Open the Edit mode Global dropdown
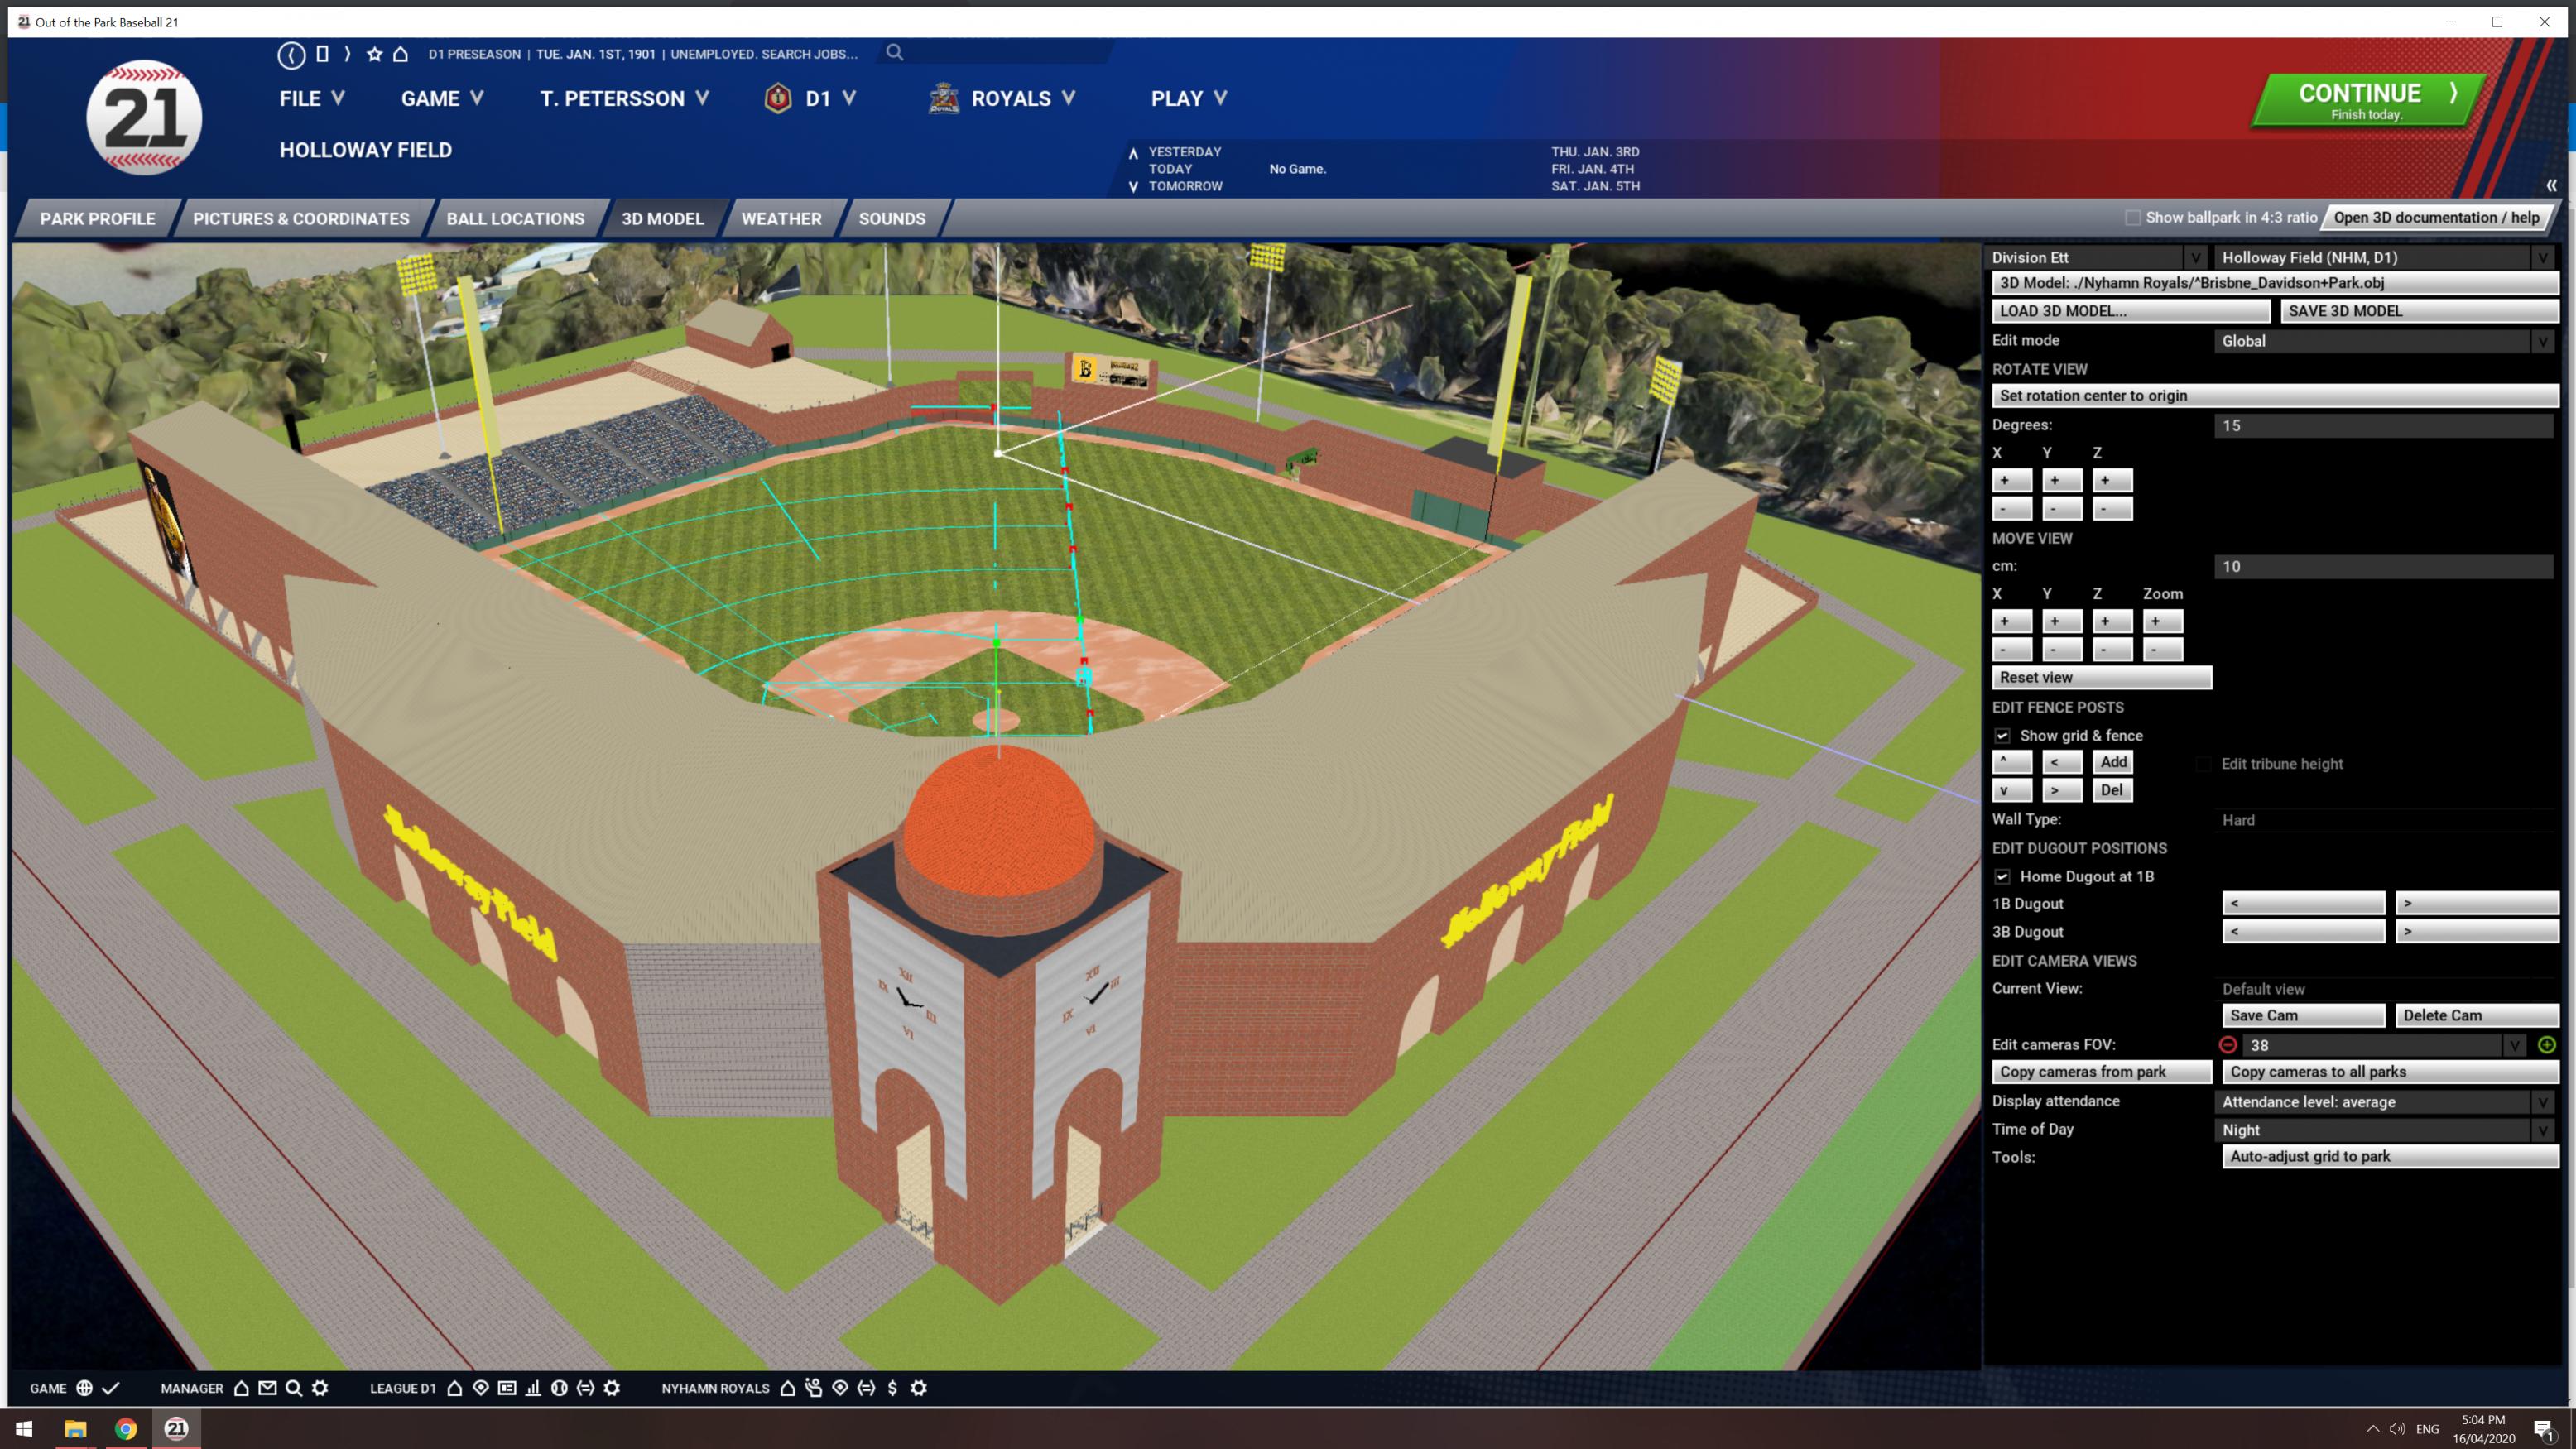Image resolution: width=2576 pixels, height=1449 pixels. [2386, 341]
